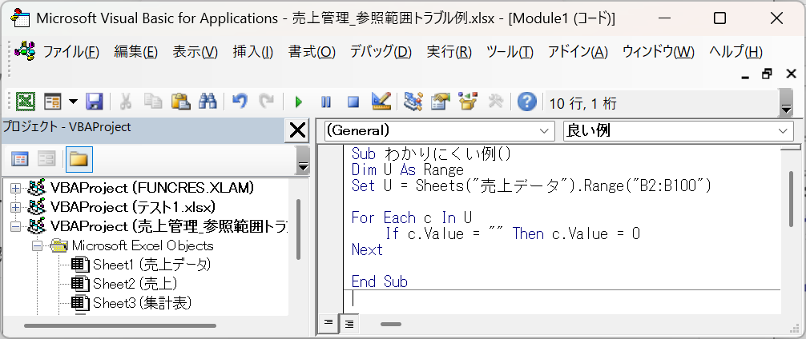Open the project pane toolbar overflow arrow
This screenshot has height=339, width=806.
point(303,160)
